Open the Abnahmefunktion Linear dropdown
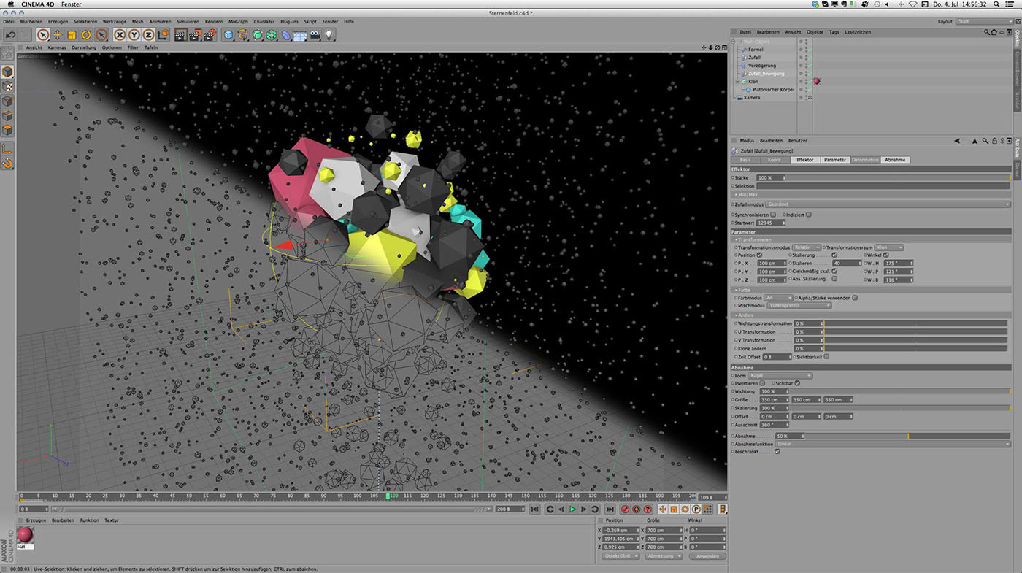The height and width of the screenshot is (573, 1022). coord(893,444)
